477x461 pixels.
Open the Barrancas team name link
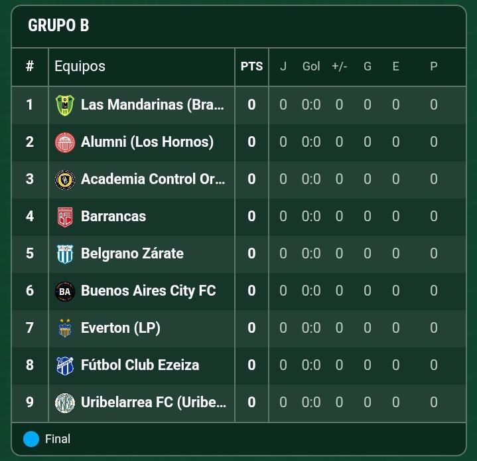(x=113, y=217)
